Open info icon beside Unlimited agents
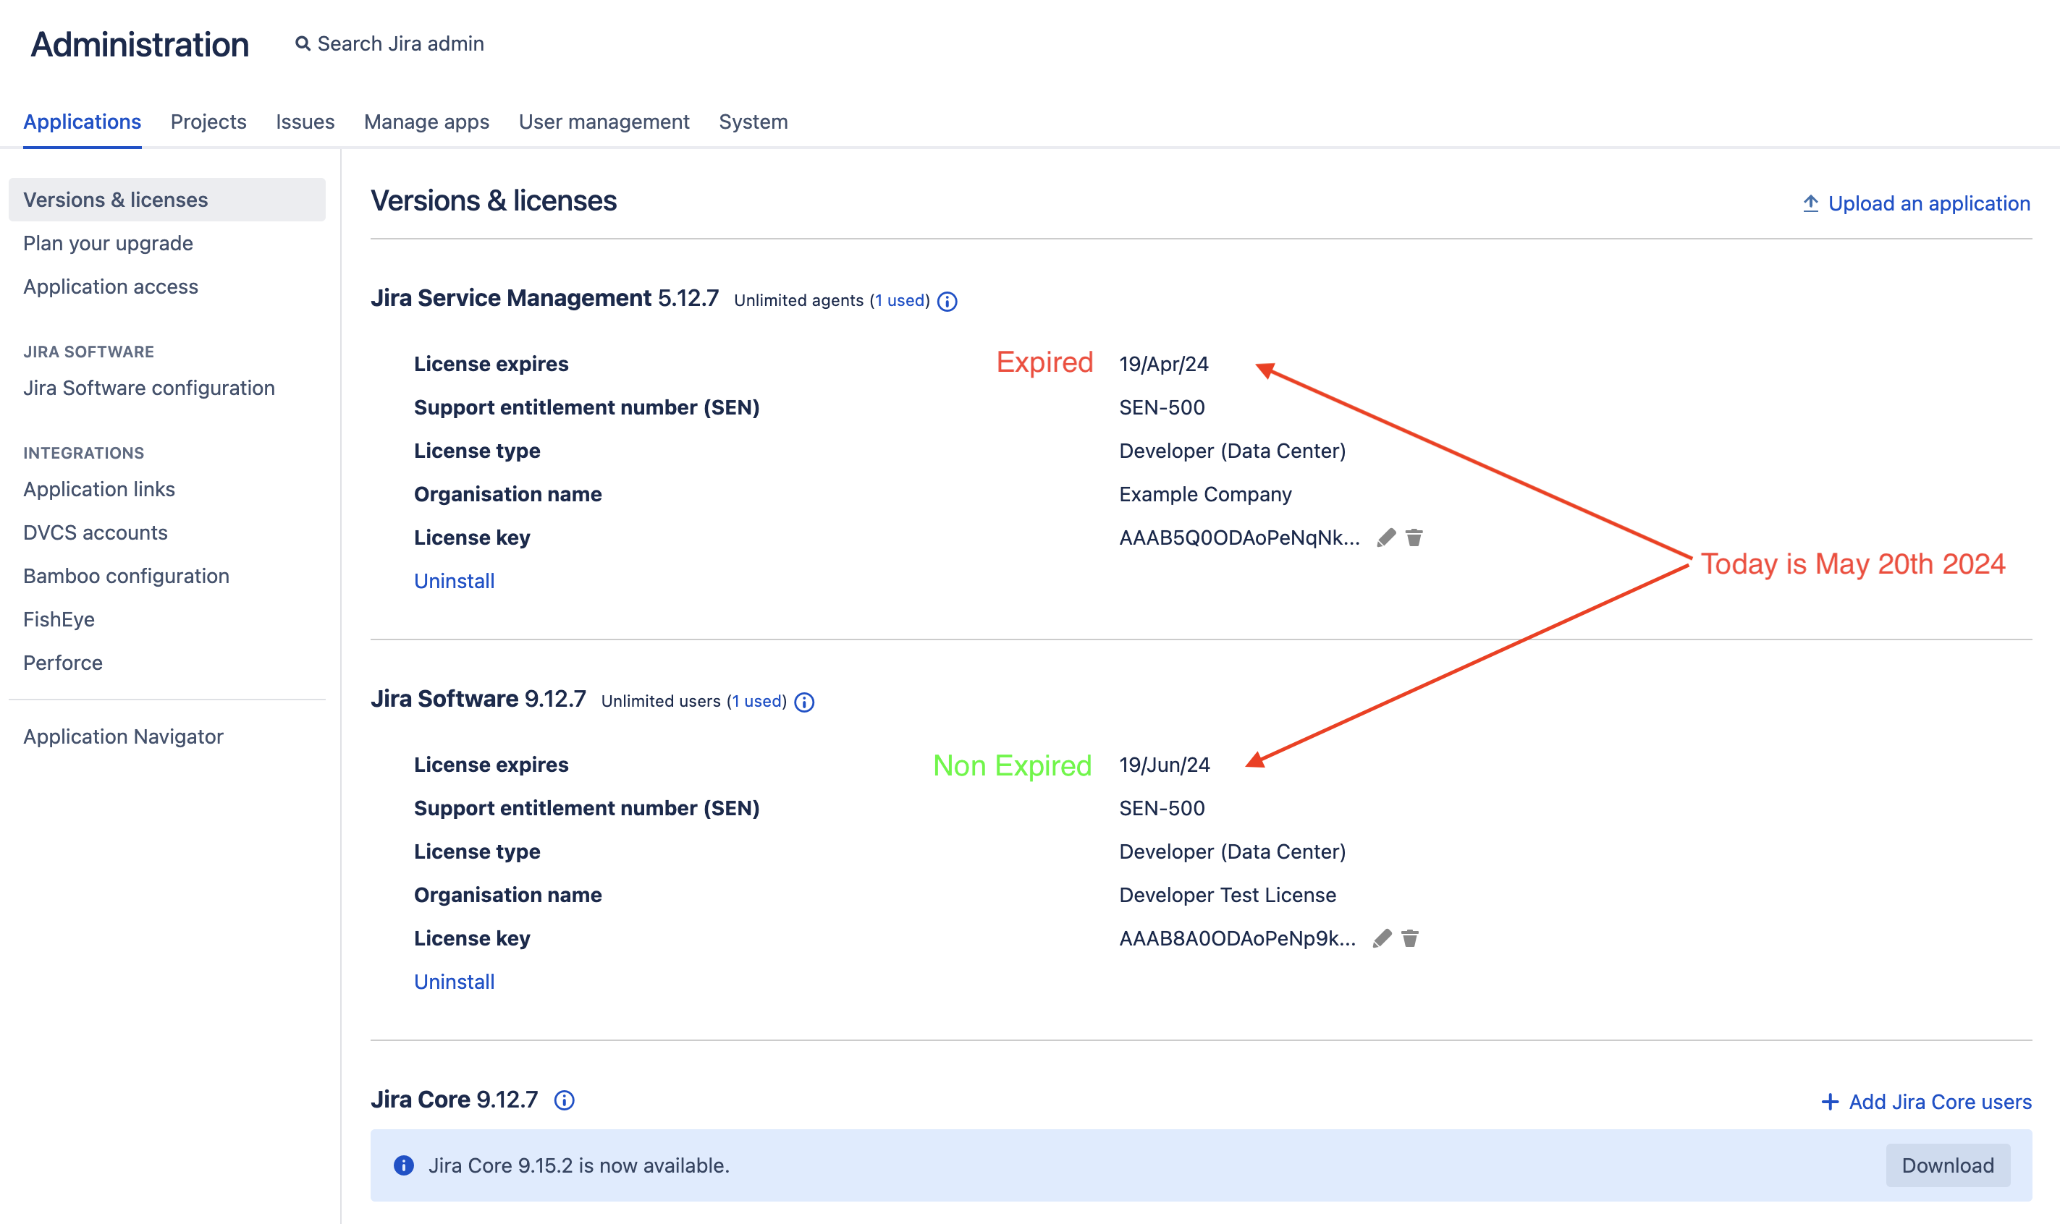The image size is (2060, 1224). coord(947,302)
